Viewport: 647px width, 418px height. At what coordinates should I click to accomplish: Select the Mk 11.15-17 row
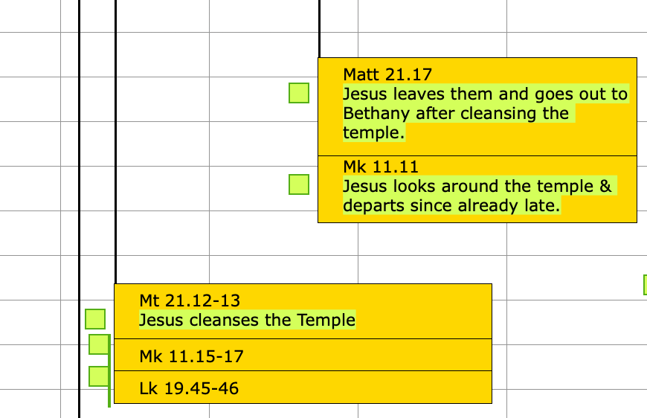click(303, 356)
